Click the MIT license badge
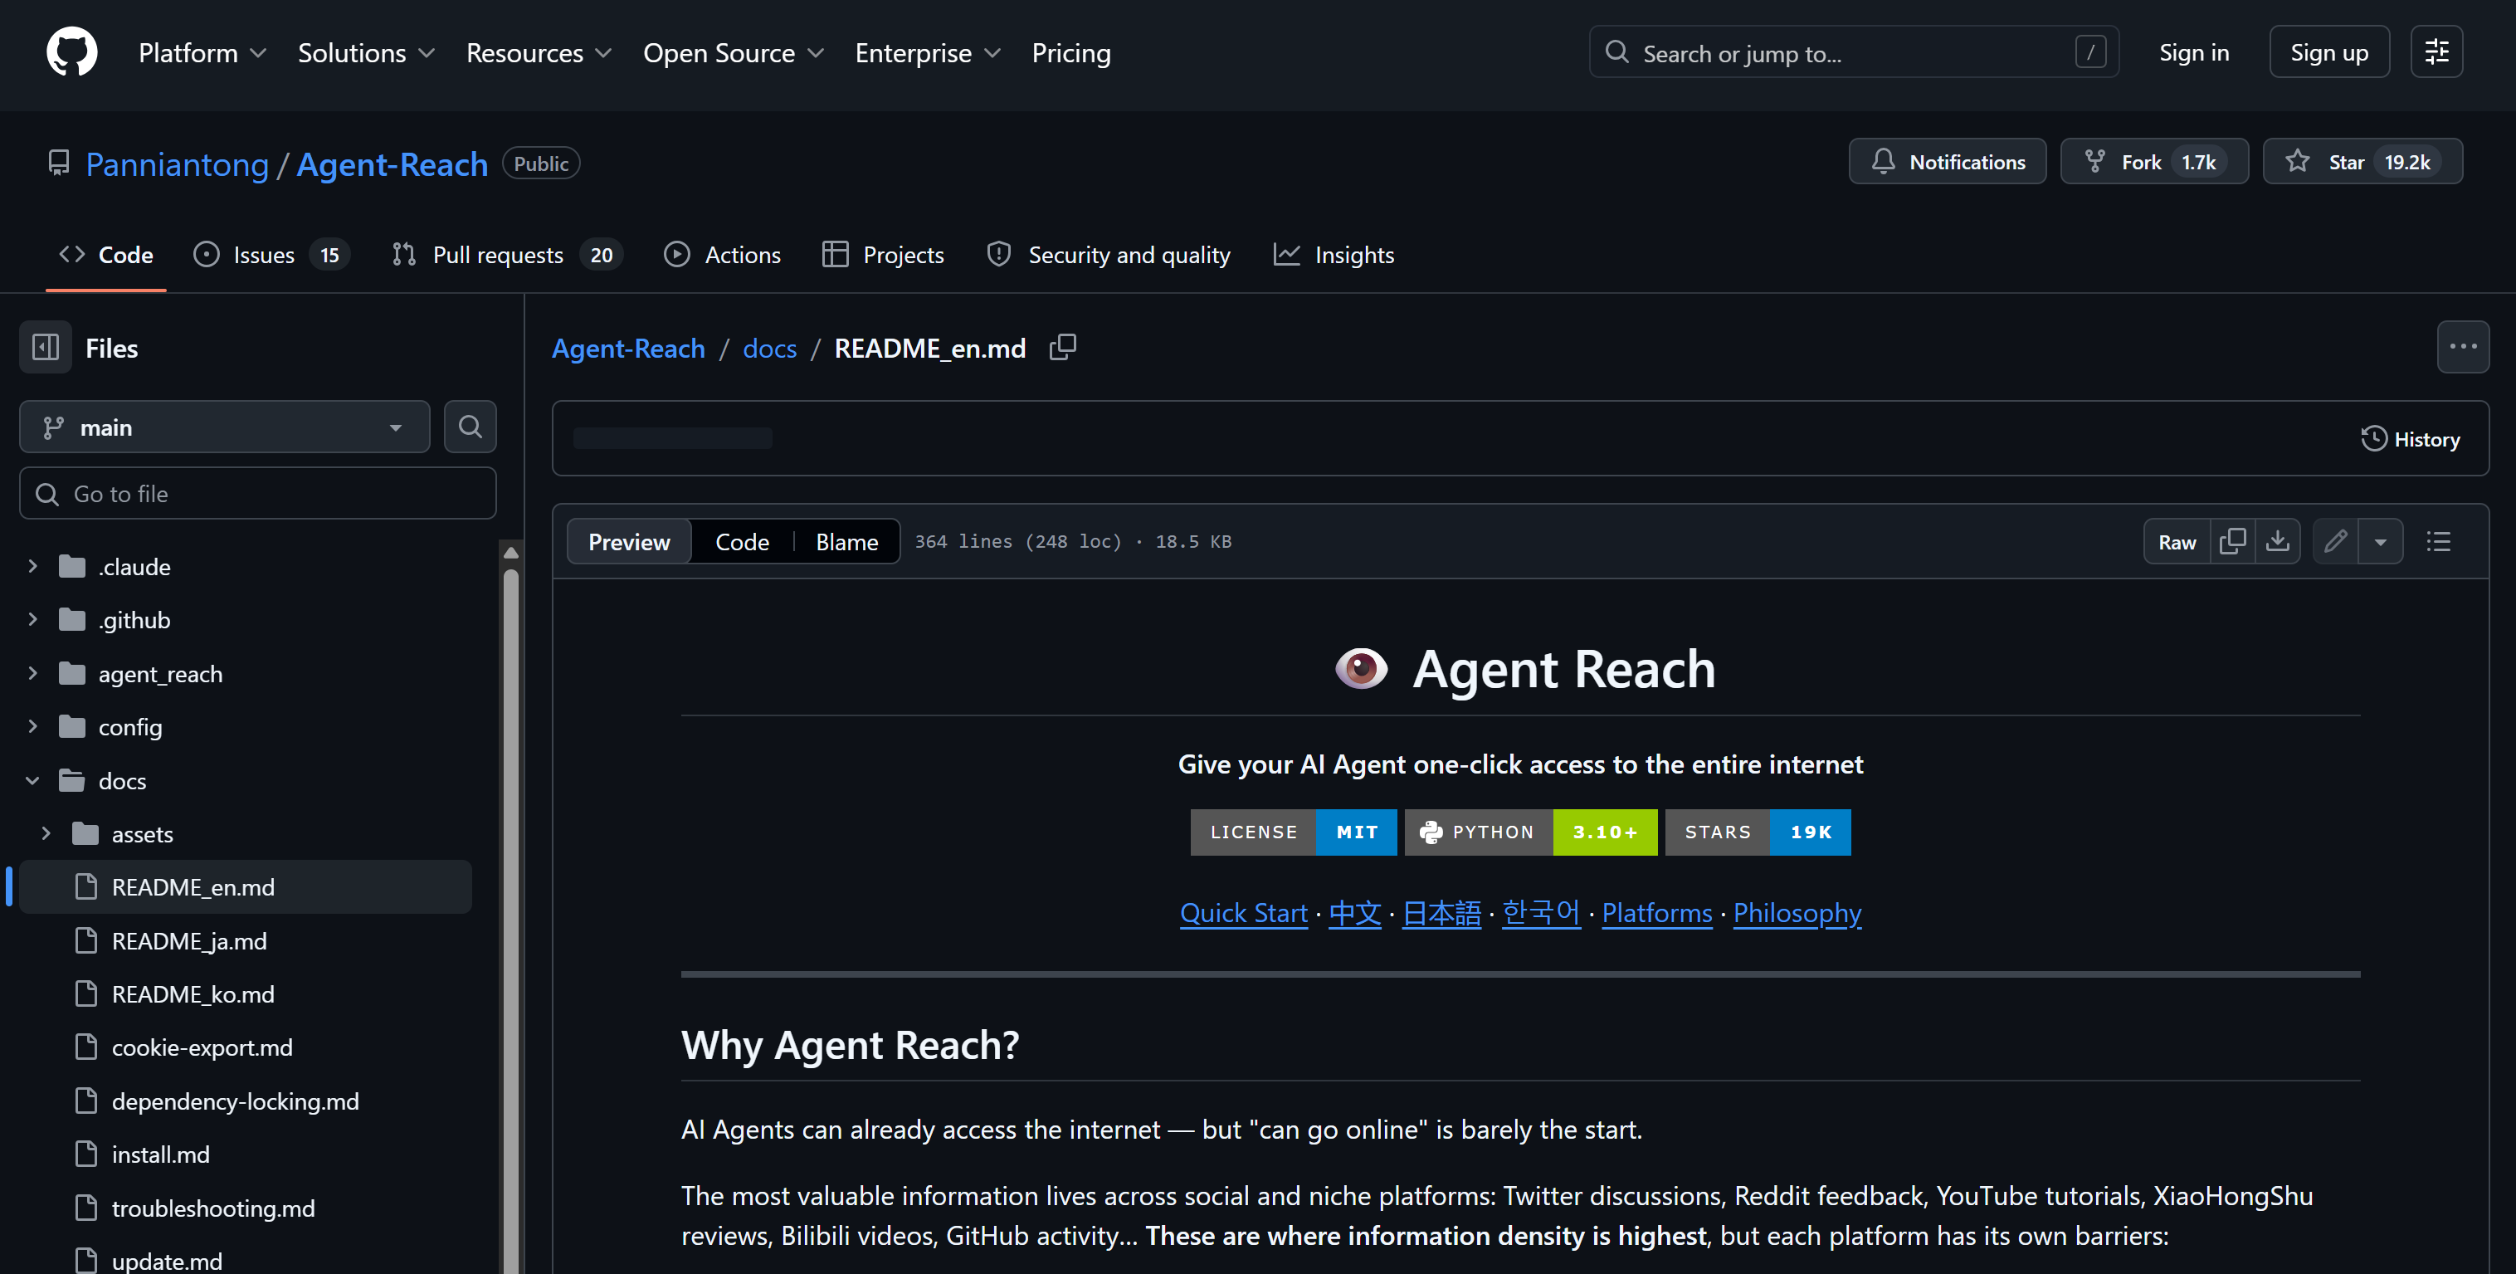 click(1293, 832)
